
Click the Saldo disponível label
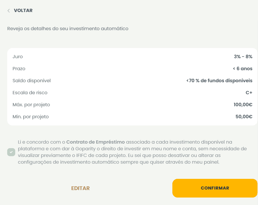[31, 81]
